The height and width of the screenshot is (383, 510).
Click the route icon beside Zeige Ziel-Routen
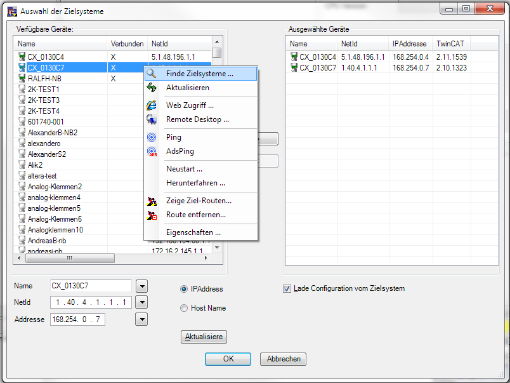click(x=152, y=201)
